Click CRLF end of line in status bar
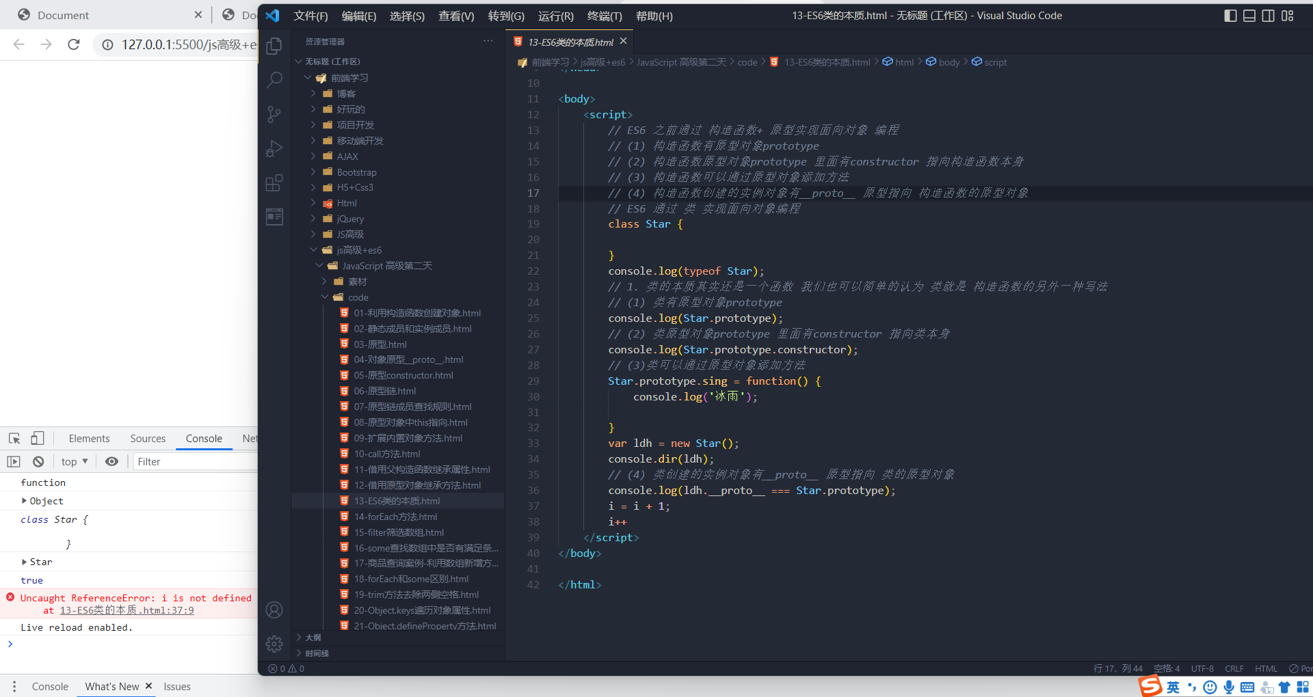Viewport: 1313px width, 697px height. [1234, 668]
